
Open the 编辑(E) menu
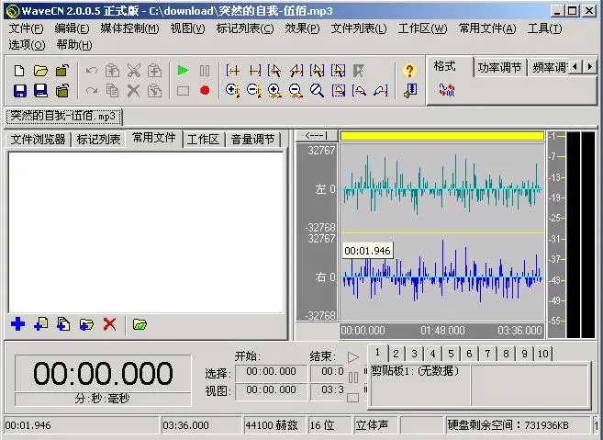click(72, 28)
